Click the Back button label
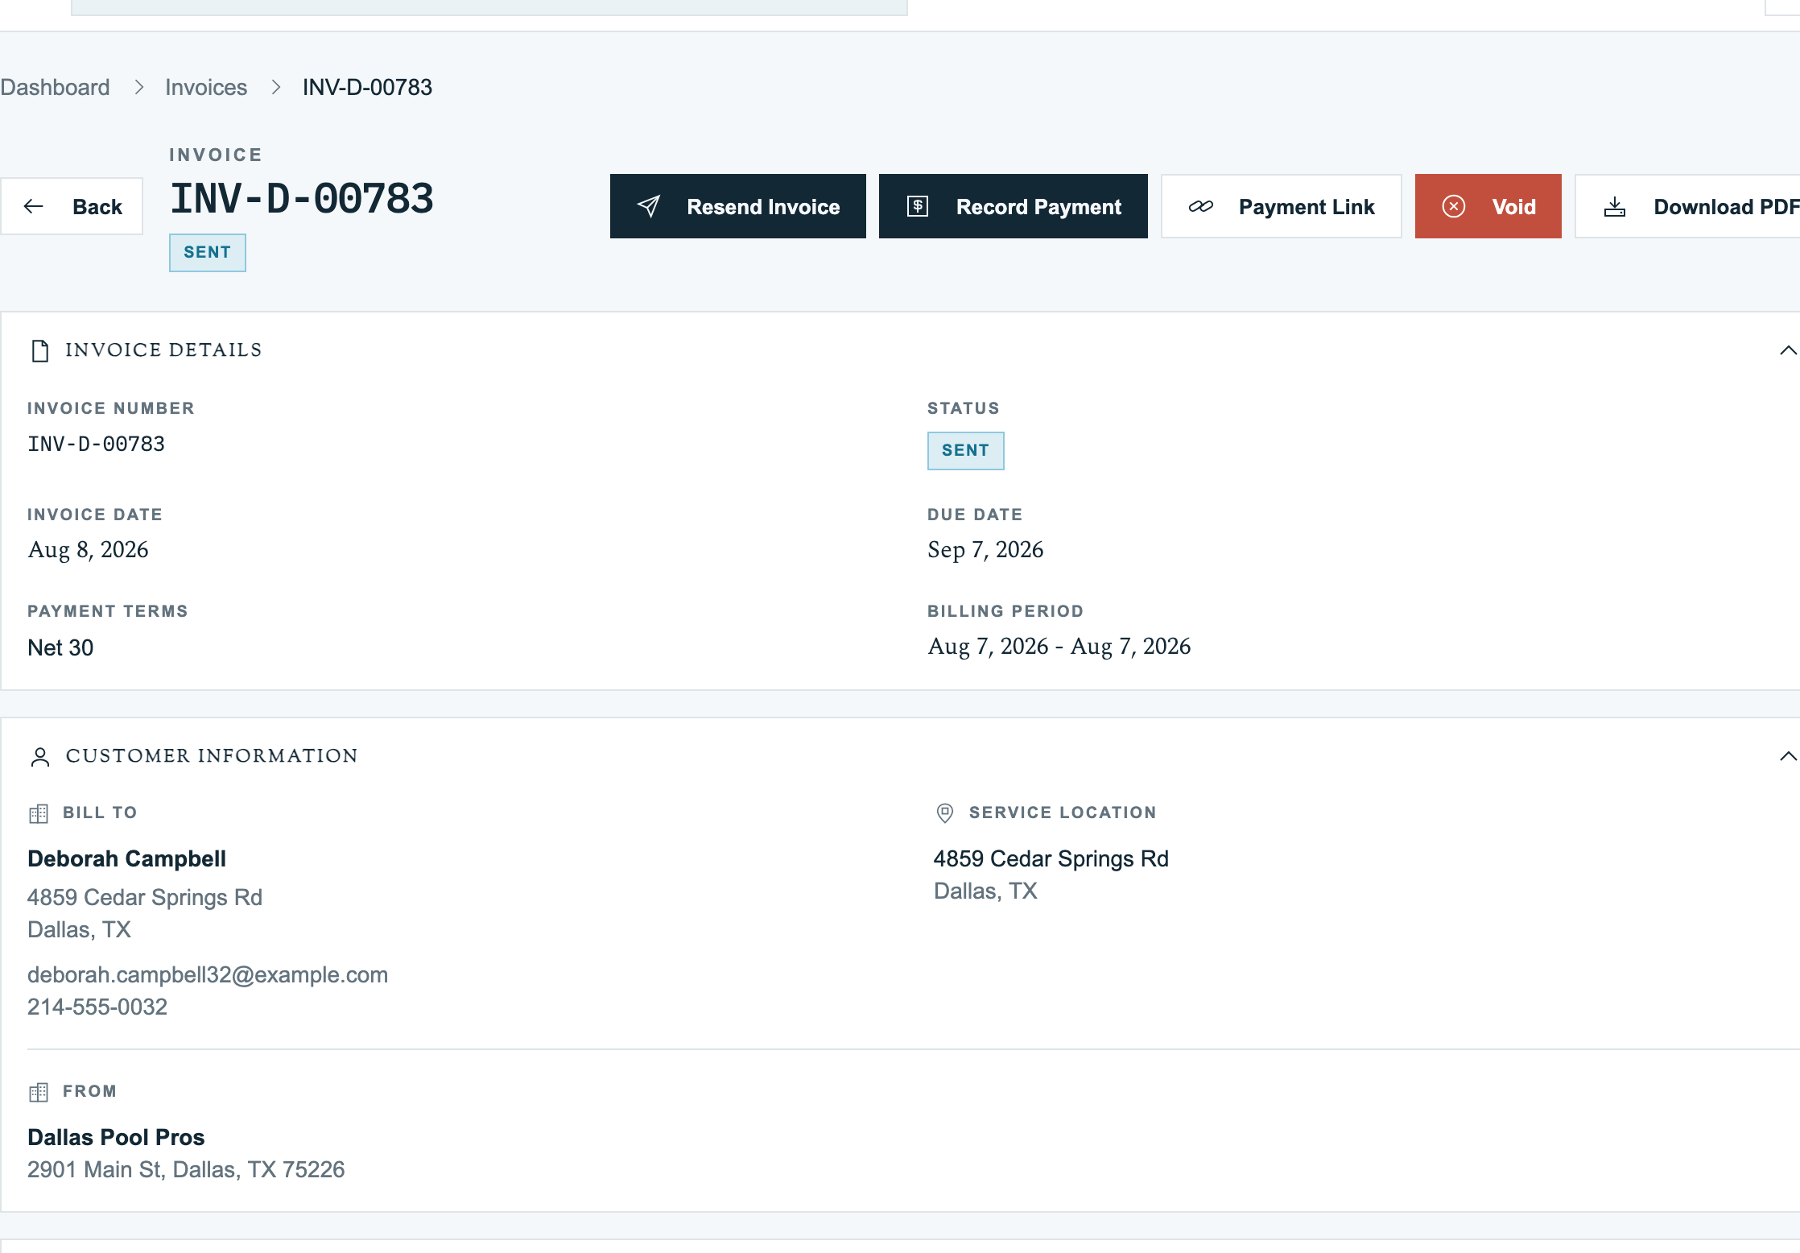1800x1253 pixels. [97, 207]
